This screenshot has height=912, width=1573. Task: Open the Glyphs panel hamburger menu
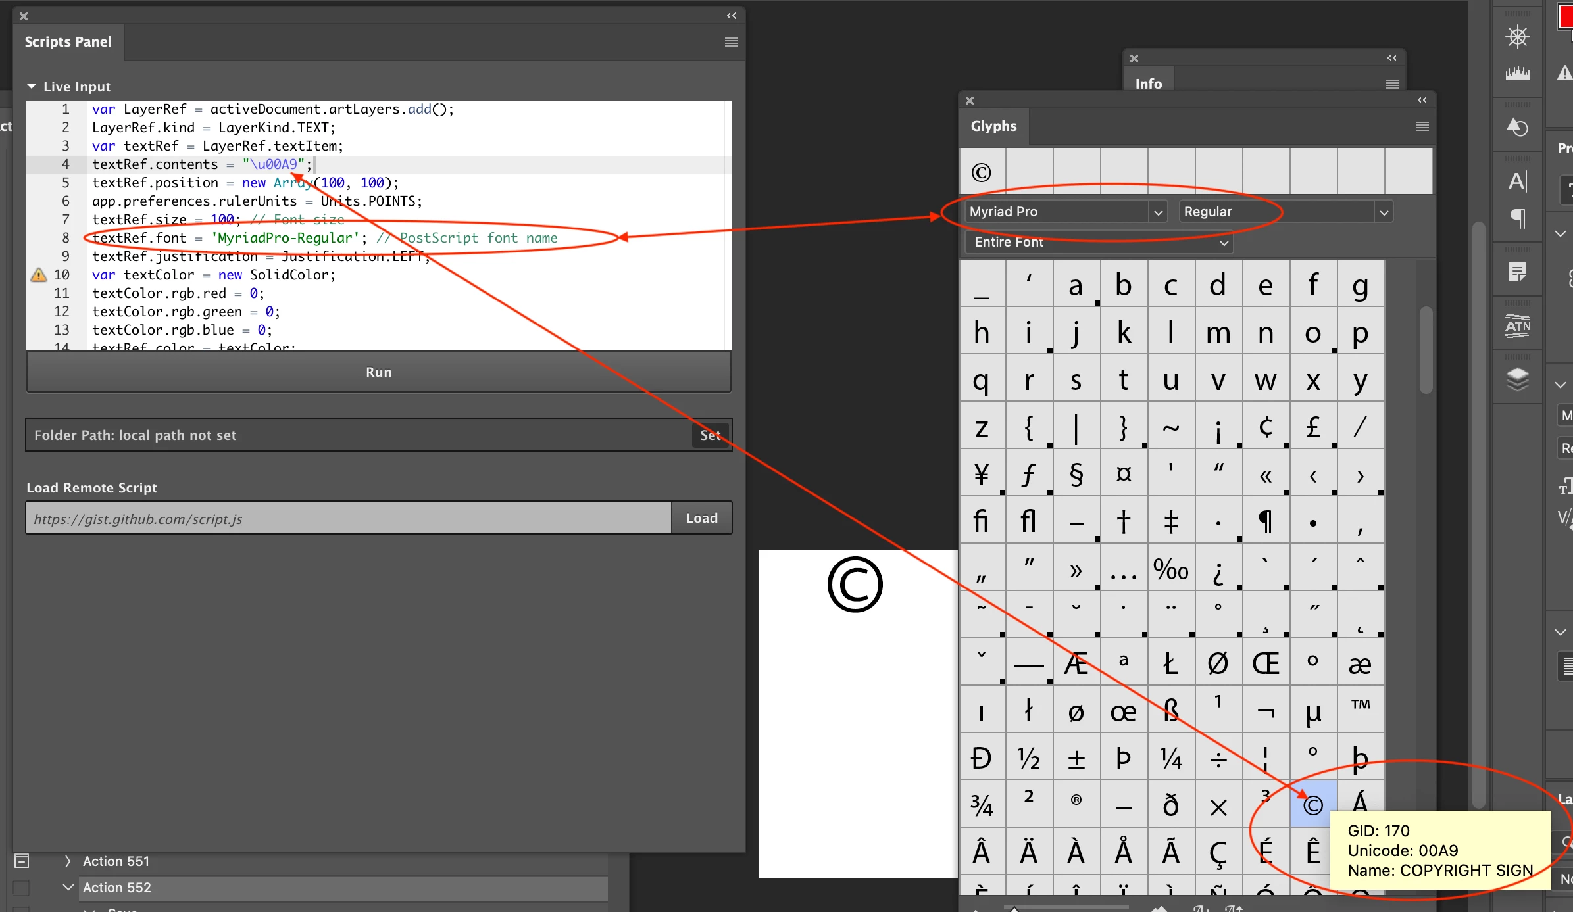tap(1422, 126)
